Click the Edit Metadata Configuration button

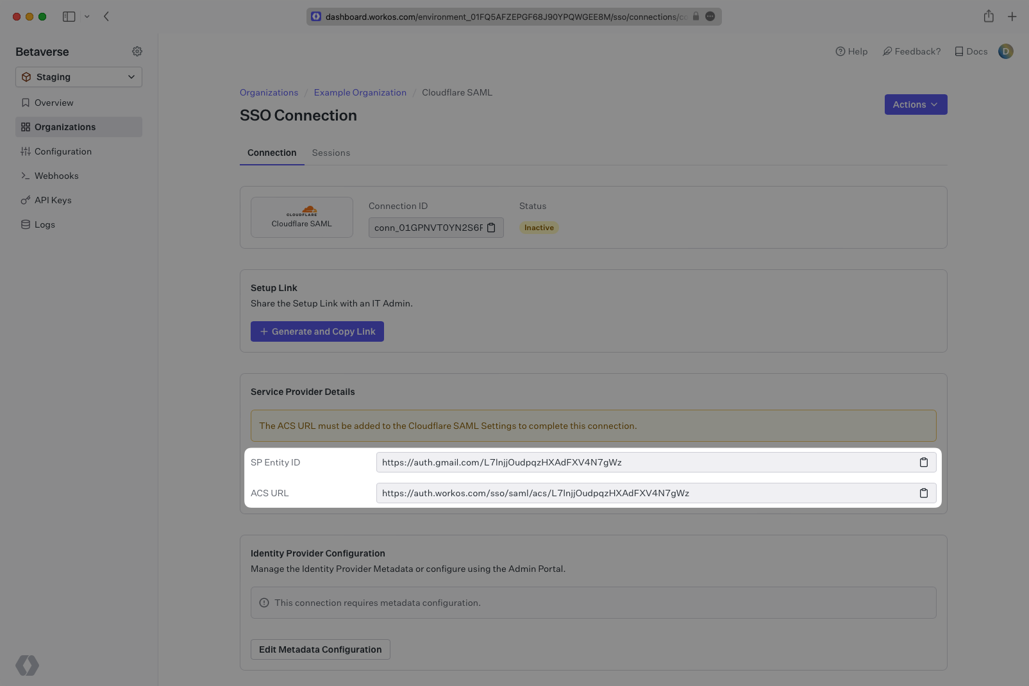click(x=320, y=649)
